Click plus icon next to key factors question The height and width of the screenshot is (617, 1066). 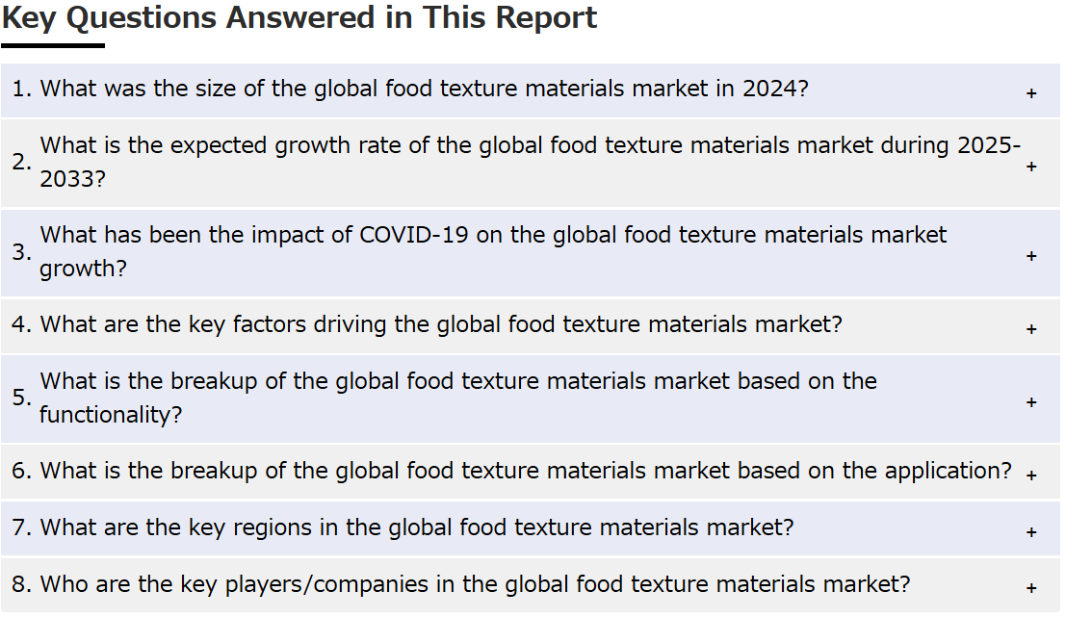click(1031, 329)
